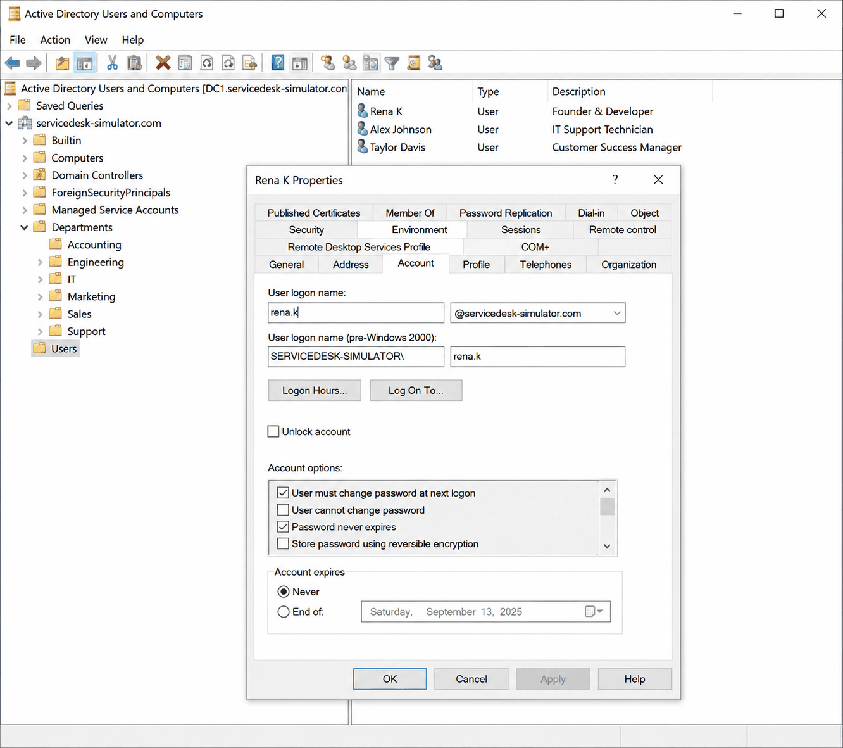Click the Log On To... button
Image resolution: width=843 pixels, height=748 pixels.
click(x=416, y=390)
